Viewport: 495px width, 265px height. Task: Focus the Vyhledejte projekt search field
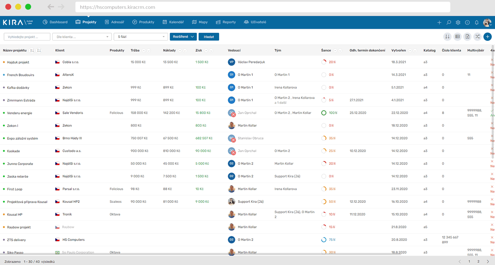27,37
